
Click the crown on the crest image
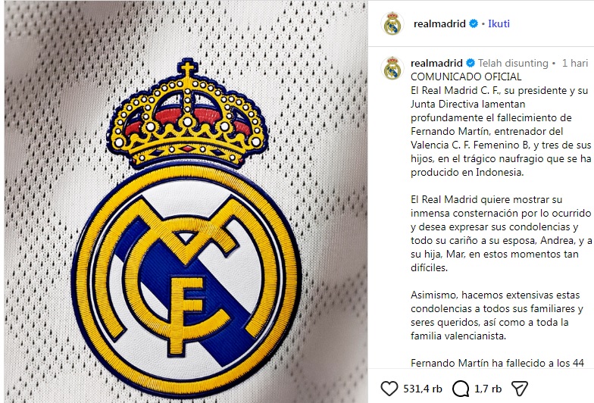click(188, 114)
